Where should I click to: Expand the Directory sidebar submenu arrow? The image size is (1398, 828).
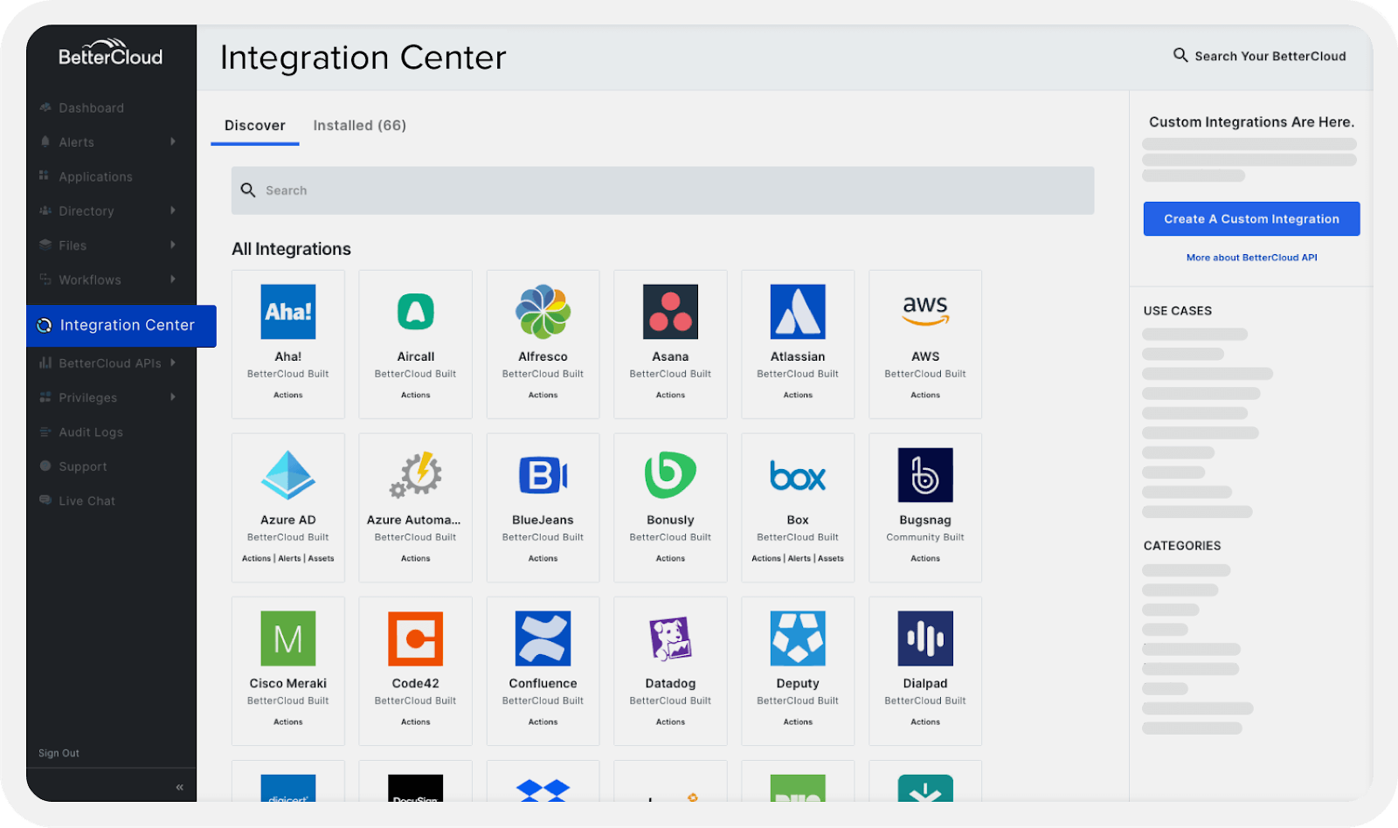[x=173, y=210]
